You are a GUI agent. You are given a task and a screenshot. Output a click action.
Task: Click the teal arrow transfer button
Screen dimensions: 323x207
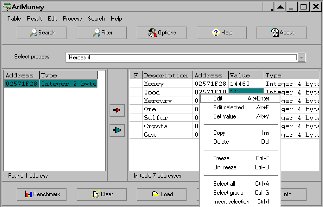117,130
